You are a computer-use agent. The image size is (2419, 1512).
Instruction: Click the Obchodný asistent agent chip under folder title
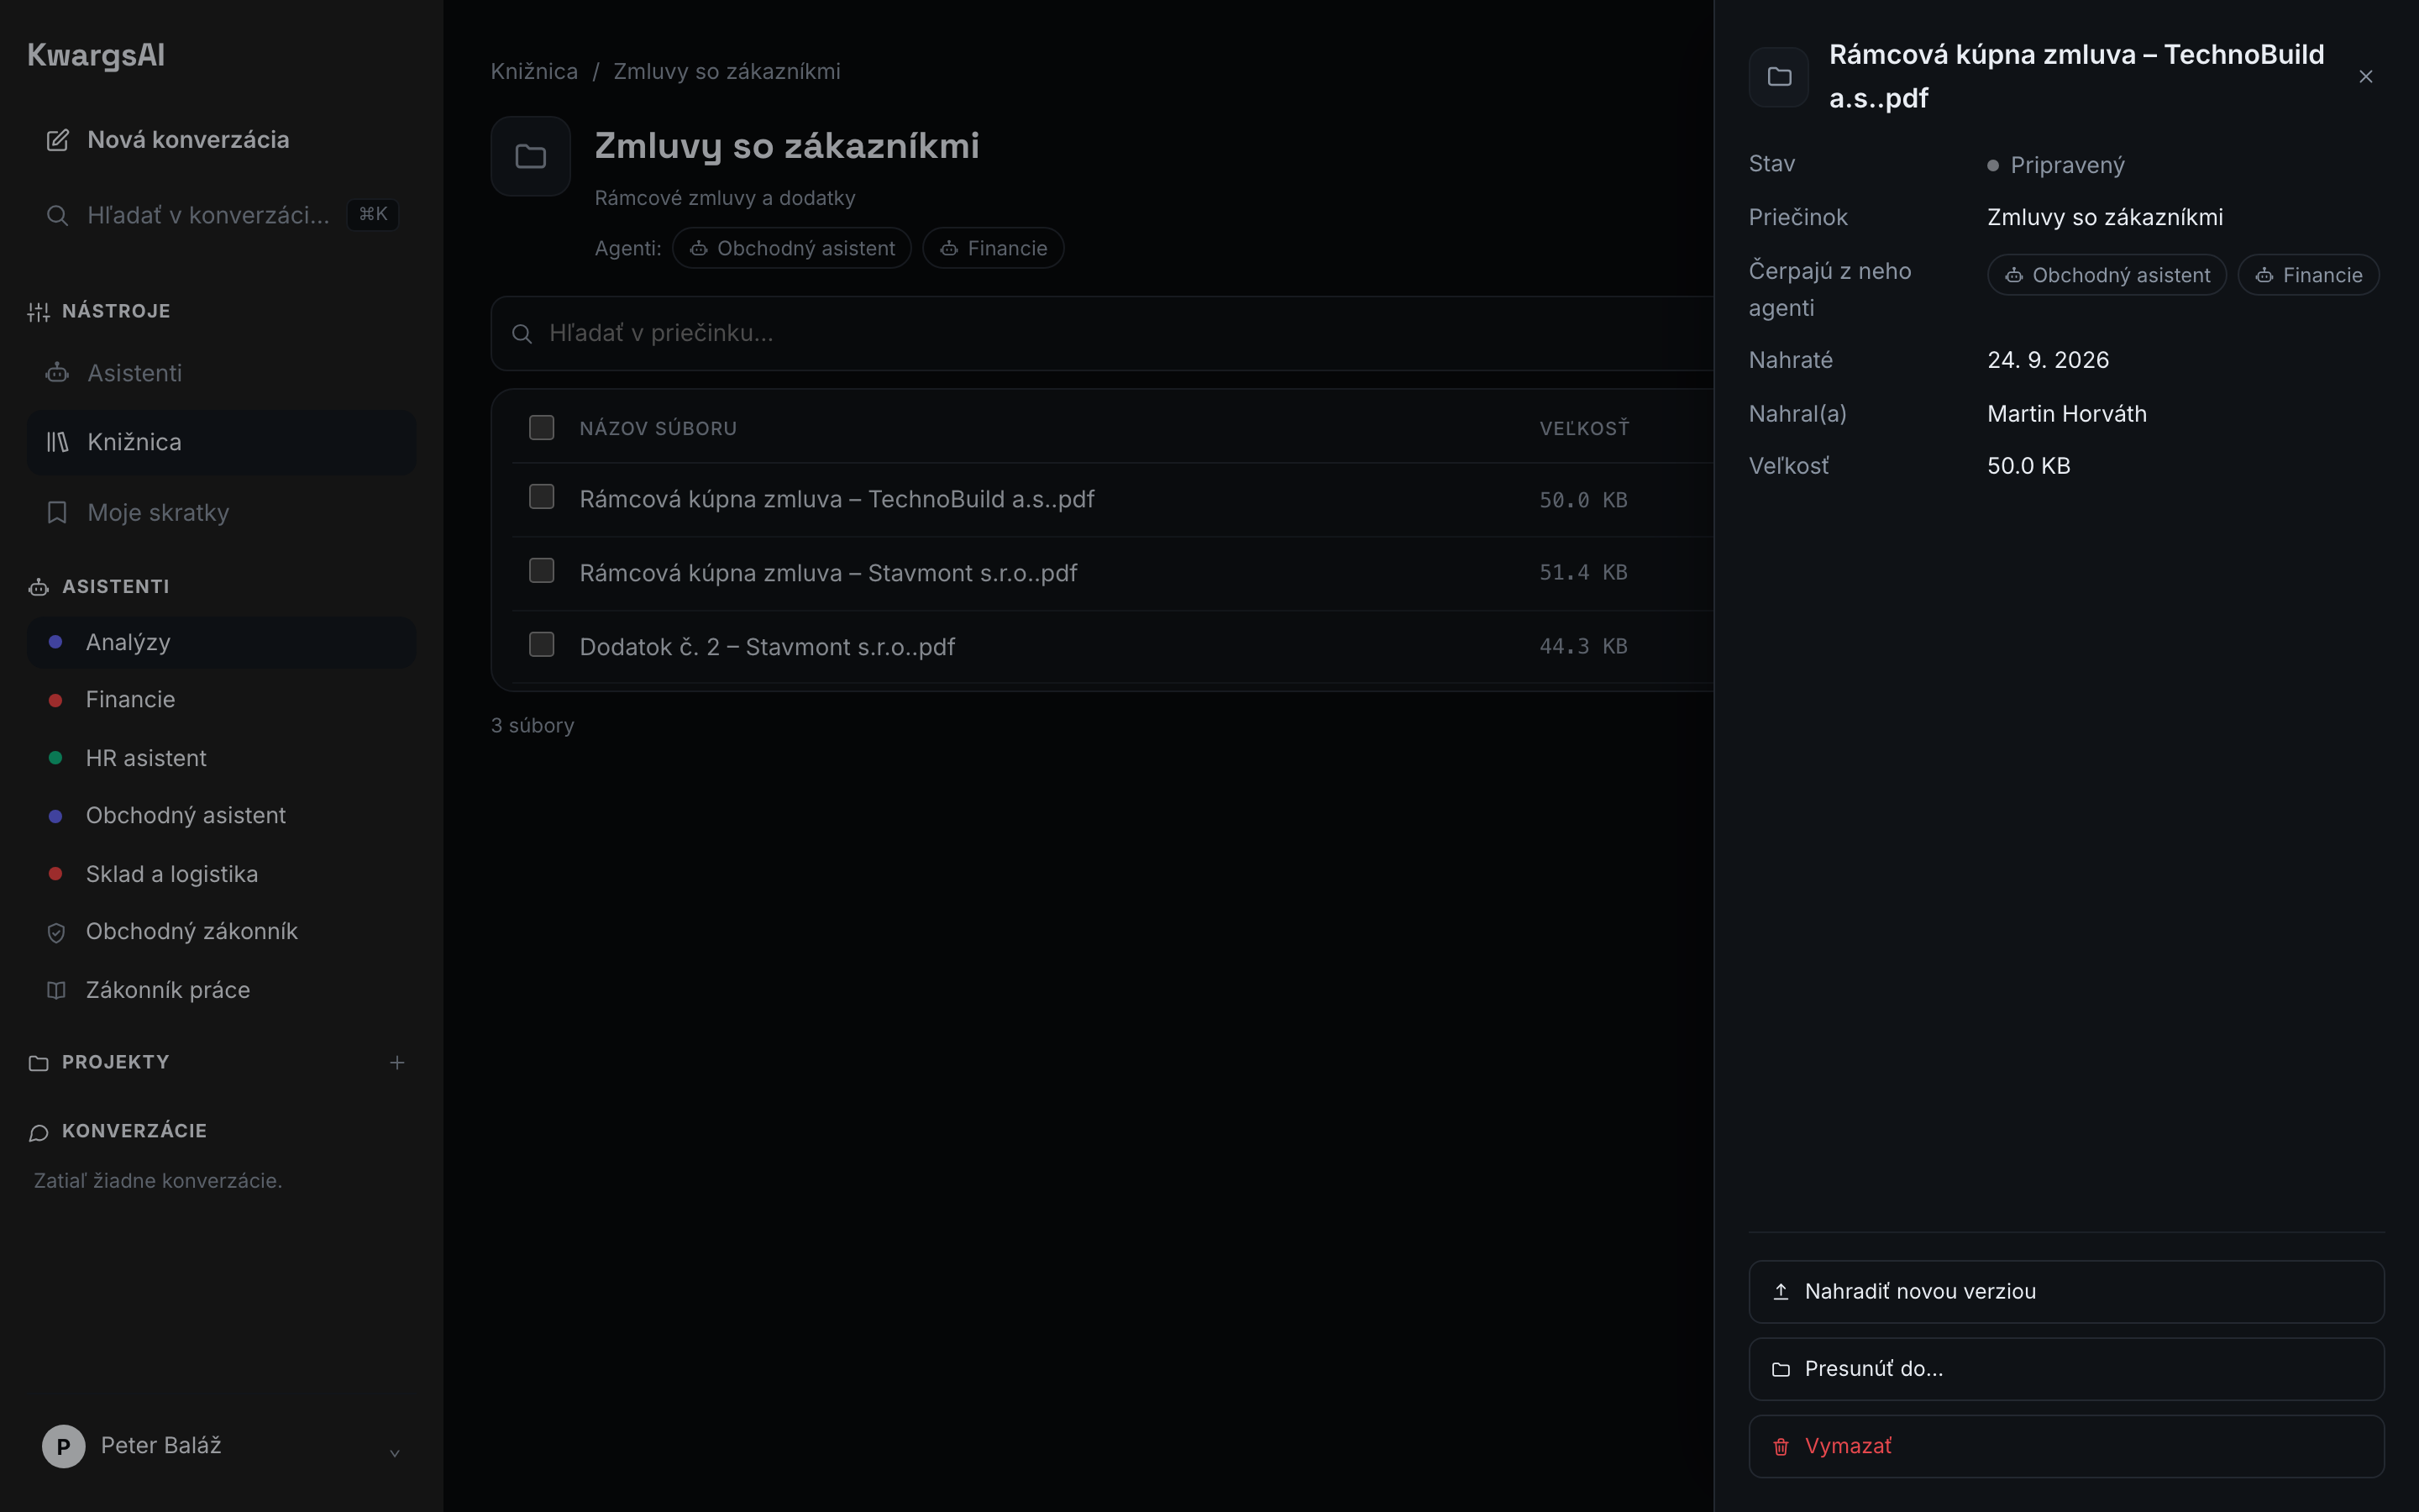click(x=792, y=248)
